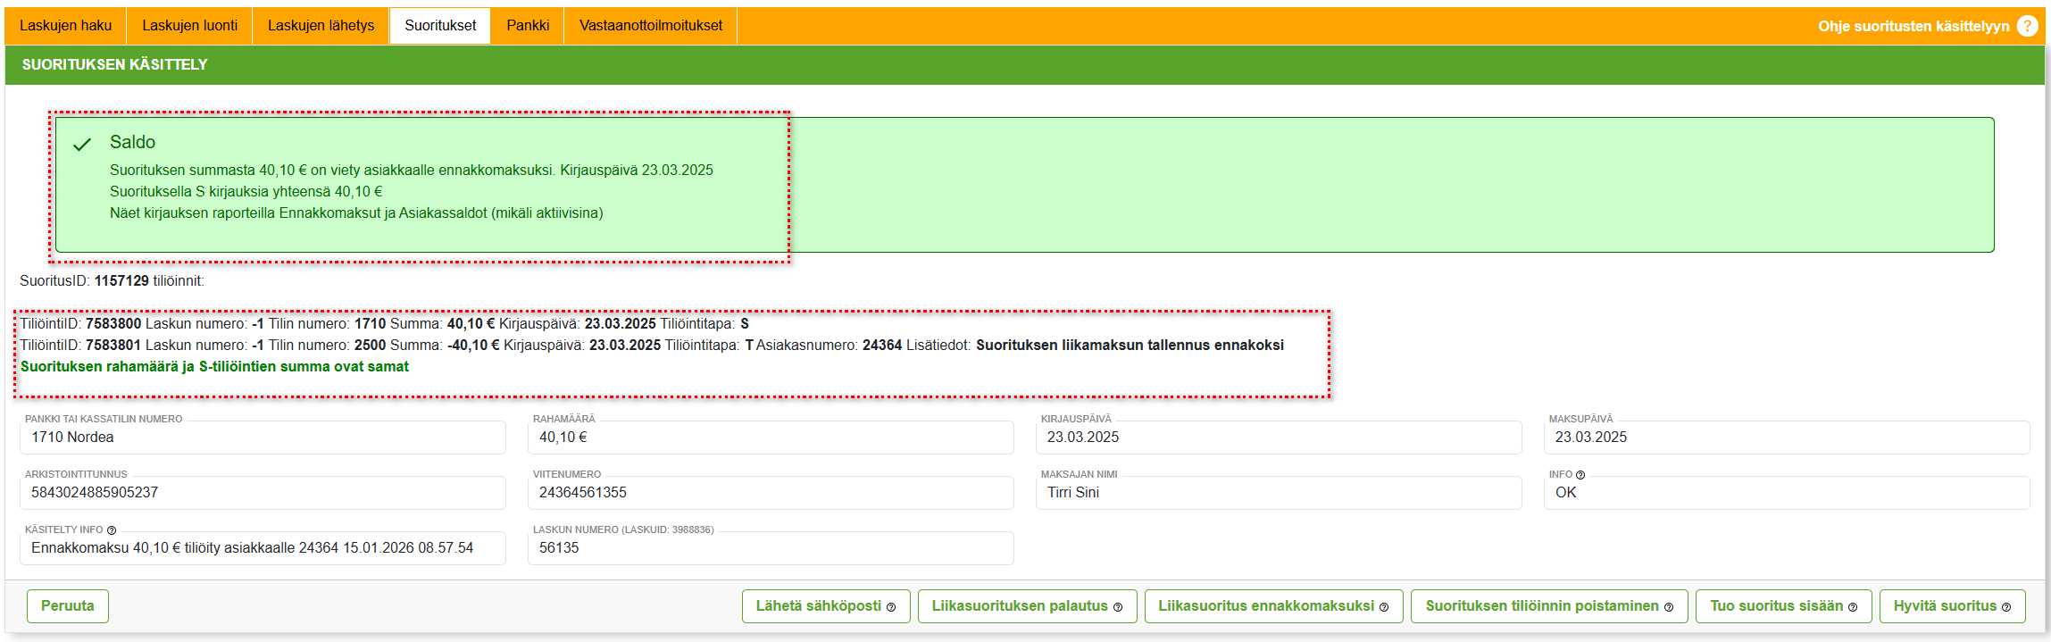Go to the Laskujen lähetys tab
2051x642 pixels.
click(321, 25)
